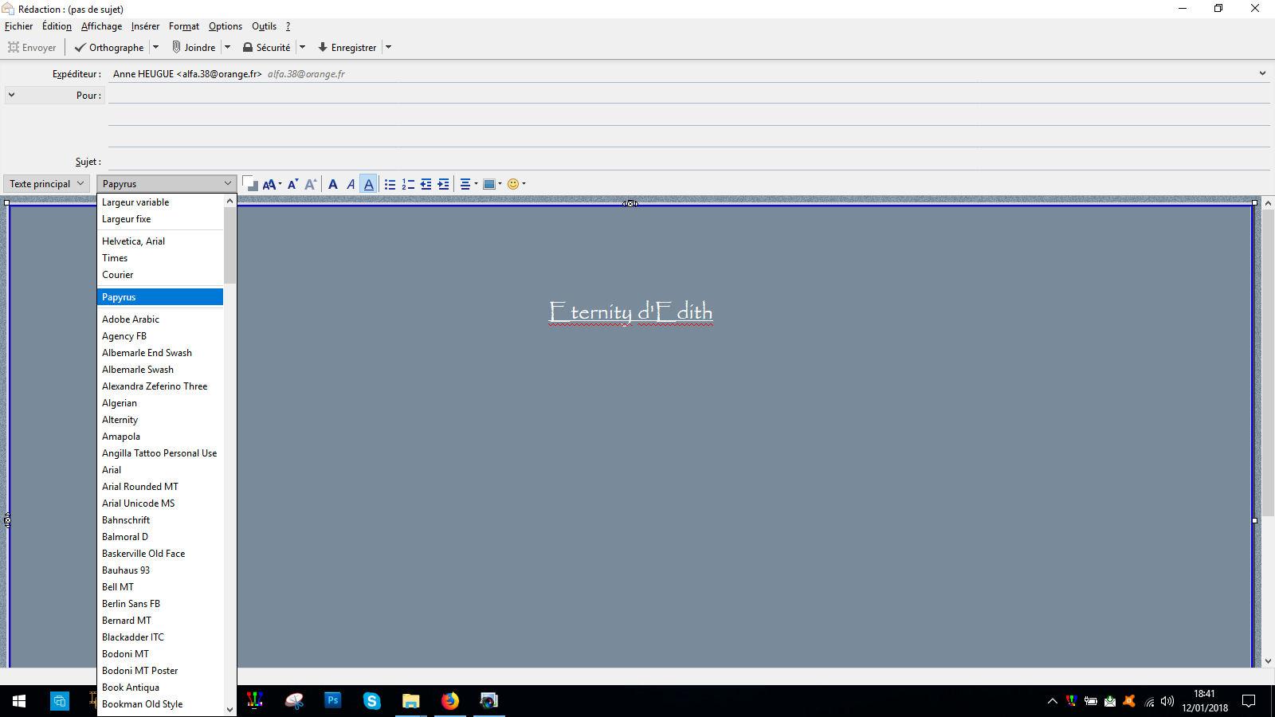Choose the Adobe Arabic font
The image size is (1275, 717).
click(x=159, y=319)
